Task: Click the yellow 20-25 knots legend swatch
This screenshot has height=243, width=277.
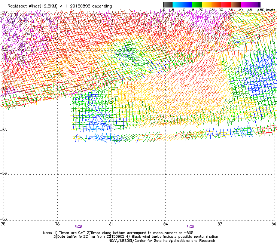Action: coord(207,4)
